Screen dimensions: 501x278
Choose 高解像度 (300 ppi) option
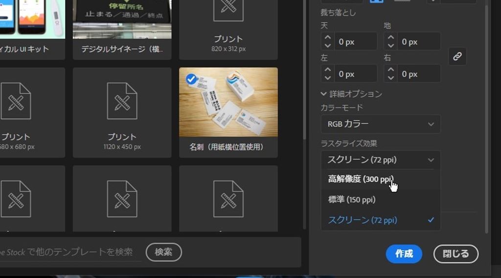click(361, 179)
